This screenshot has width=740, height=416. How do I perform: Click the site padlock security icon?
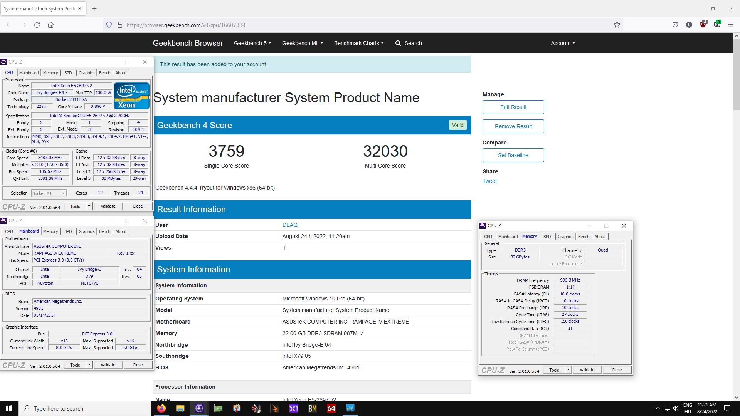point(120,25)
